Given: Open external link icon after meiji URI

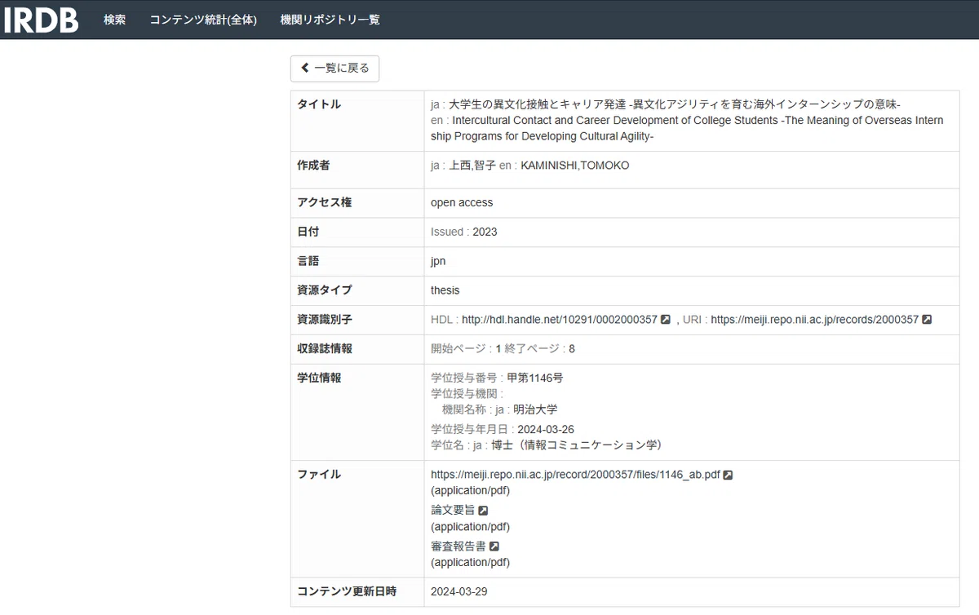Looking at the screenshot, I should click(x=927, y=320).
